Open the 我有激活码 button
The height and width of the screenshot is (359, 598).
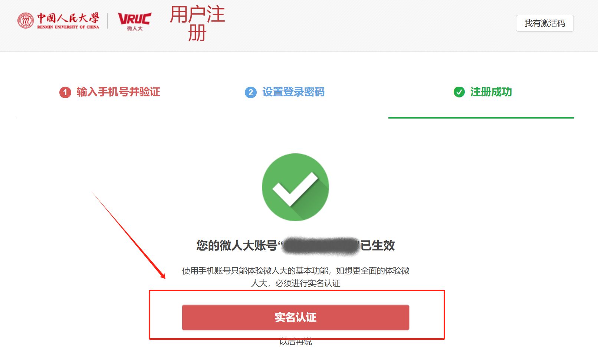545,23
